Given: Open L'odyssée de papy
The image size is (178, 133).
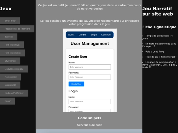Looking at the screenshot, I should click(x=14, y=69).
